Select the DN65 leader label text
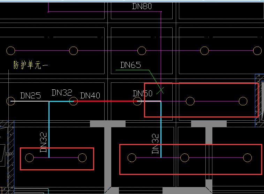 tap(131, 65)
